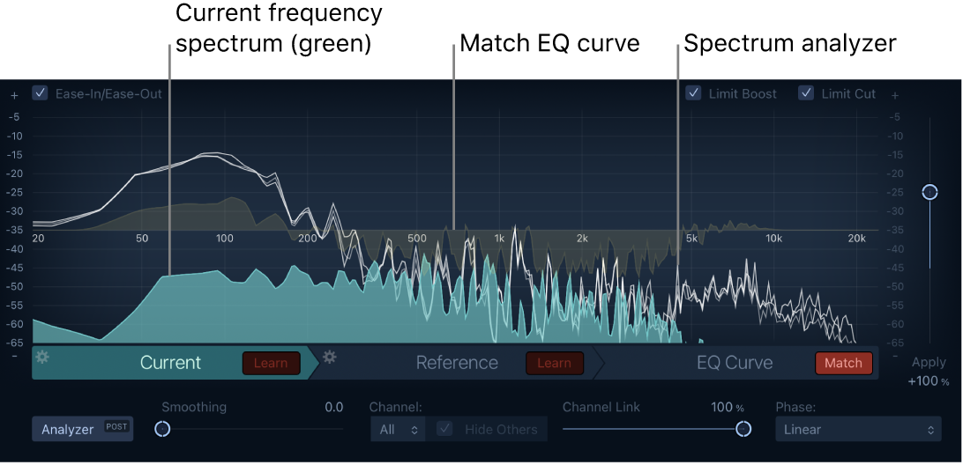Click Learn button in Reference section

tap(554, 363)
